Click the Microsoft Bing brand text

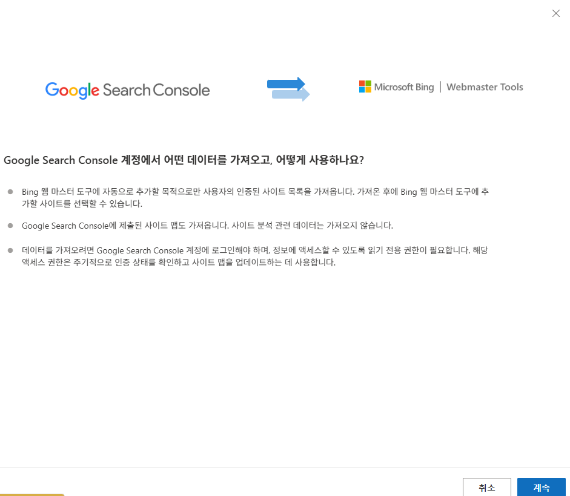[x=405, y=86]
